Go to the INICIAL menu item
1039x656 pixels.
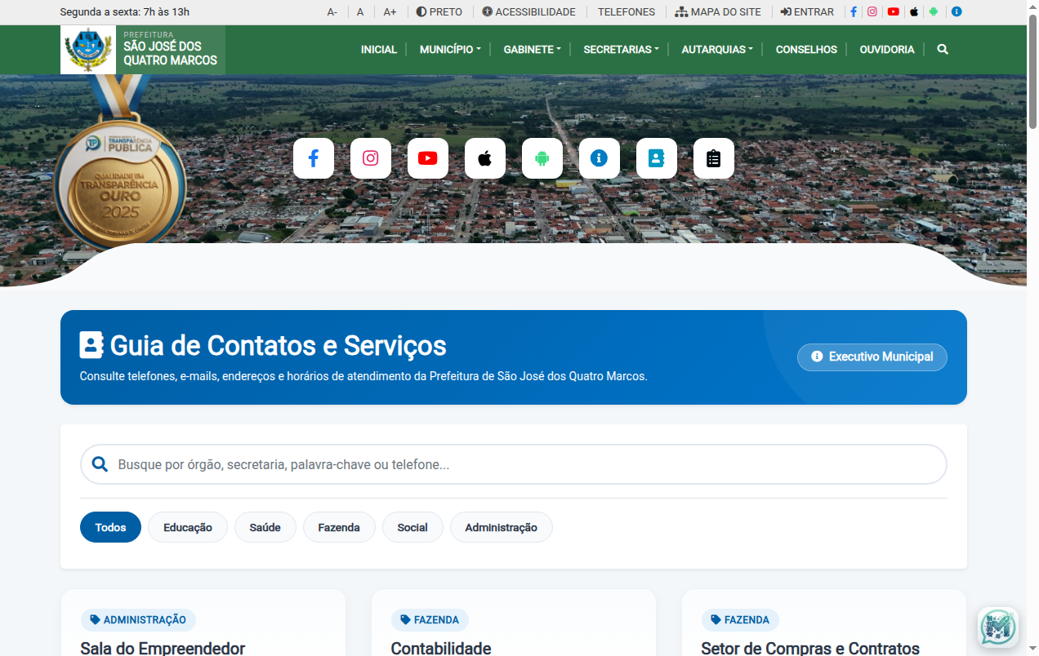[379, 50]
